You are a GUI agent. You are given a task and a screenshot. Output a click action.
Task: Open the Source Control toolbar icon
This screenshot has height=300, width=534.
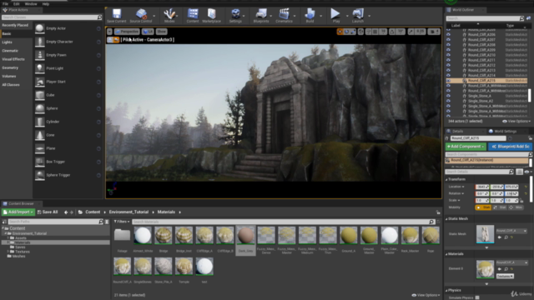141,16
